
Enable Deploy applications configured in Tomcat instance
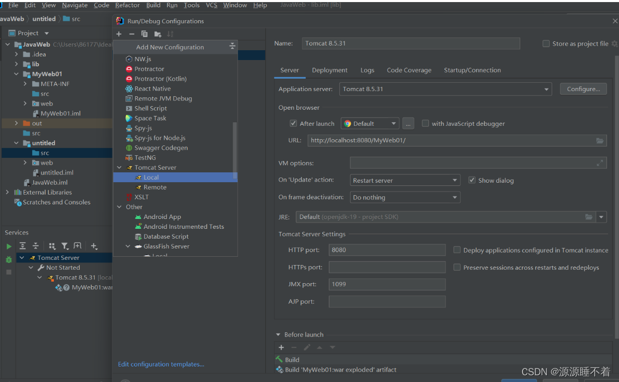click(457, 250)
